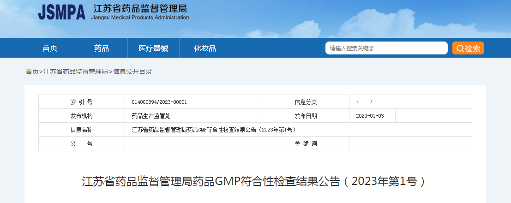Click the 发布机构 label cell
Image resolution: width=511 pixels, height=203 pixels.
81,116
